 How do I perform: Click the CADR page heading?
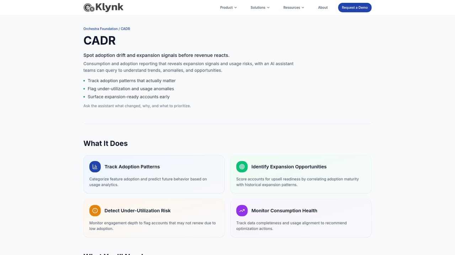click(100, 41)
